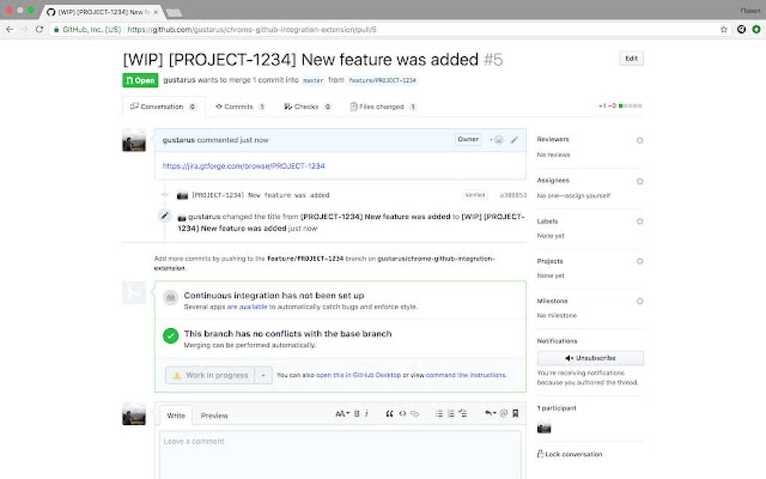Insert a link using the link icon
Viewport: 766px width, 479px height.
tap(415, 414)
